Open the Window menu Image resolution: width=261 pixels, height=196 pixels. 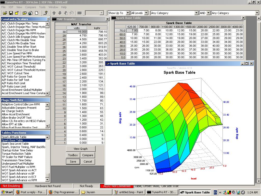53,7
